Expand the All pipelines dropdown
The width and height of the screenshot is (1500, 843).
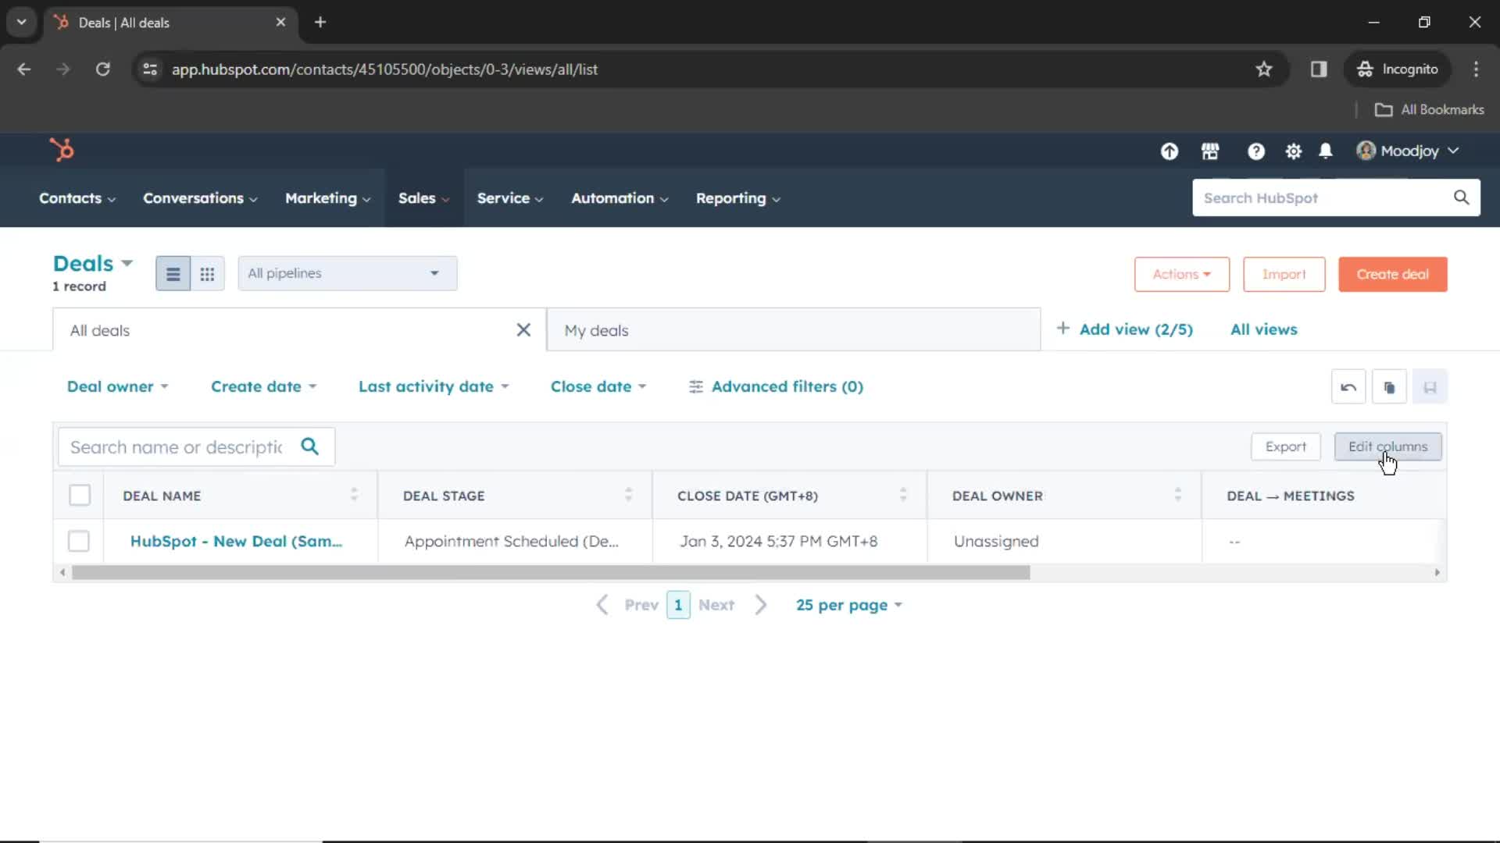pyautogui.click(x=346, y=272)
